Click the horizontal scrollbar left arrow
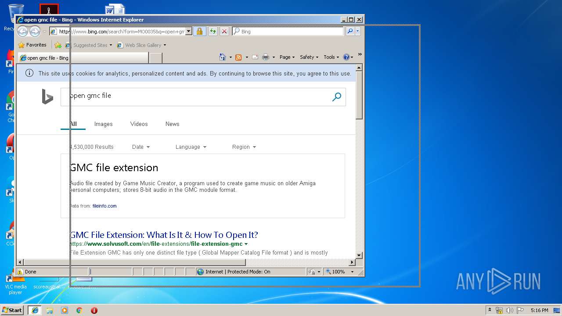This screenshot has width=562, height=316. 20,262
